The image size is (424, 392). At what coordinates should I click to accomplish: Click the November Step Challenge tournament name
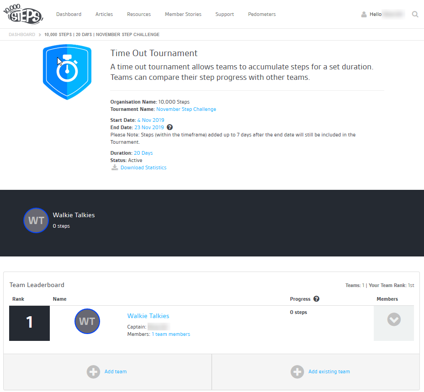(x=186, y=109)
